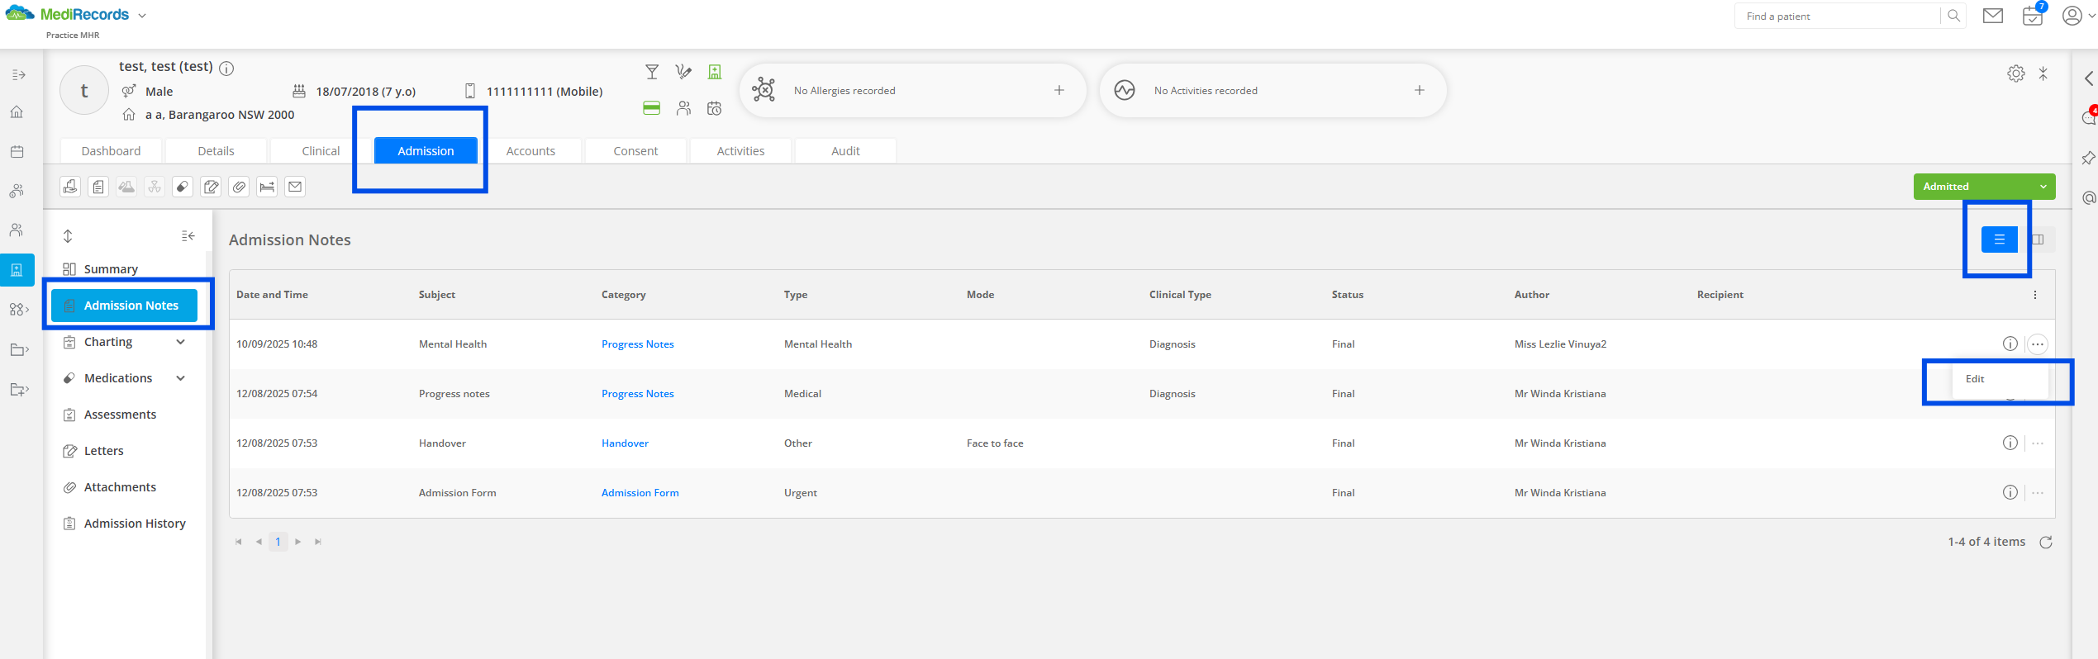Click the medication pill toolbar icon
Viewport: 2098px width, 659px height.
(183, 187)
